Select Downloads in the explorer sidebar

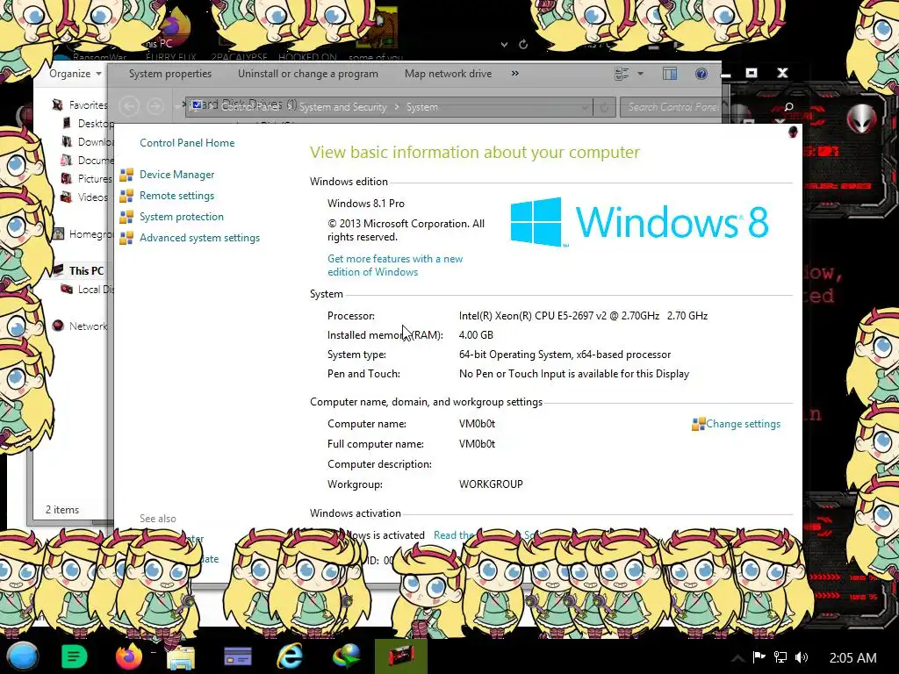pyautogui.click(x=95, y=141)
